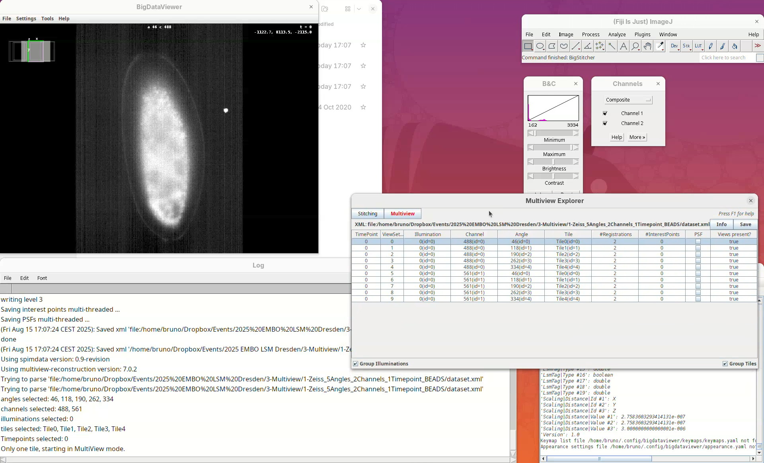Select the Text tool
764x463 pixels.
624,46
